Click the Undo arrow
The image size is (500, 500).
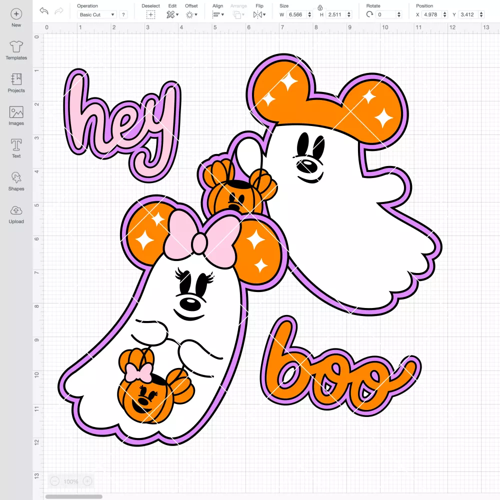click(x=44, y=11)
